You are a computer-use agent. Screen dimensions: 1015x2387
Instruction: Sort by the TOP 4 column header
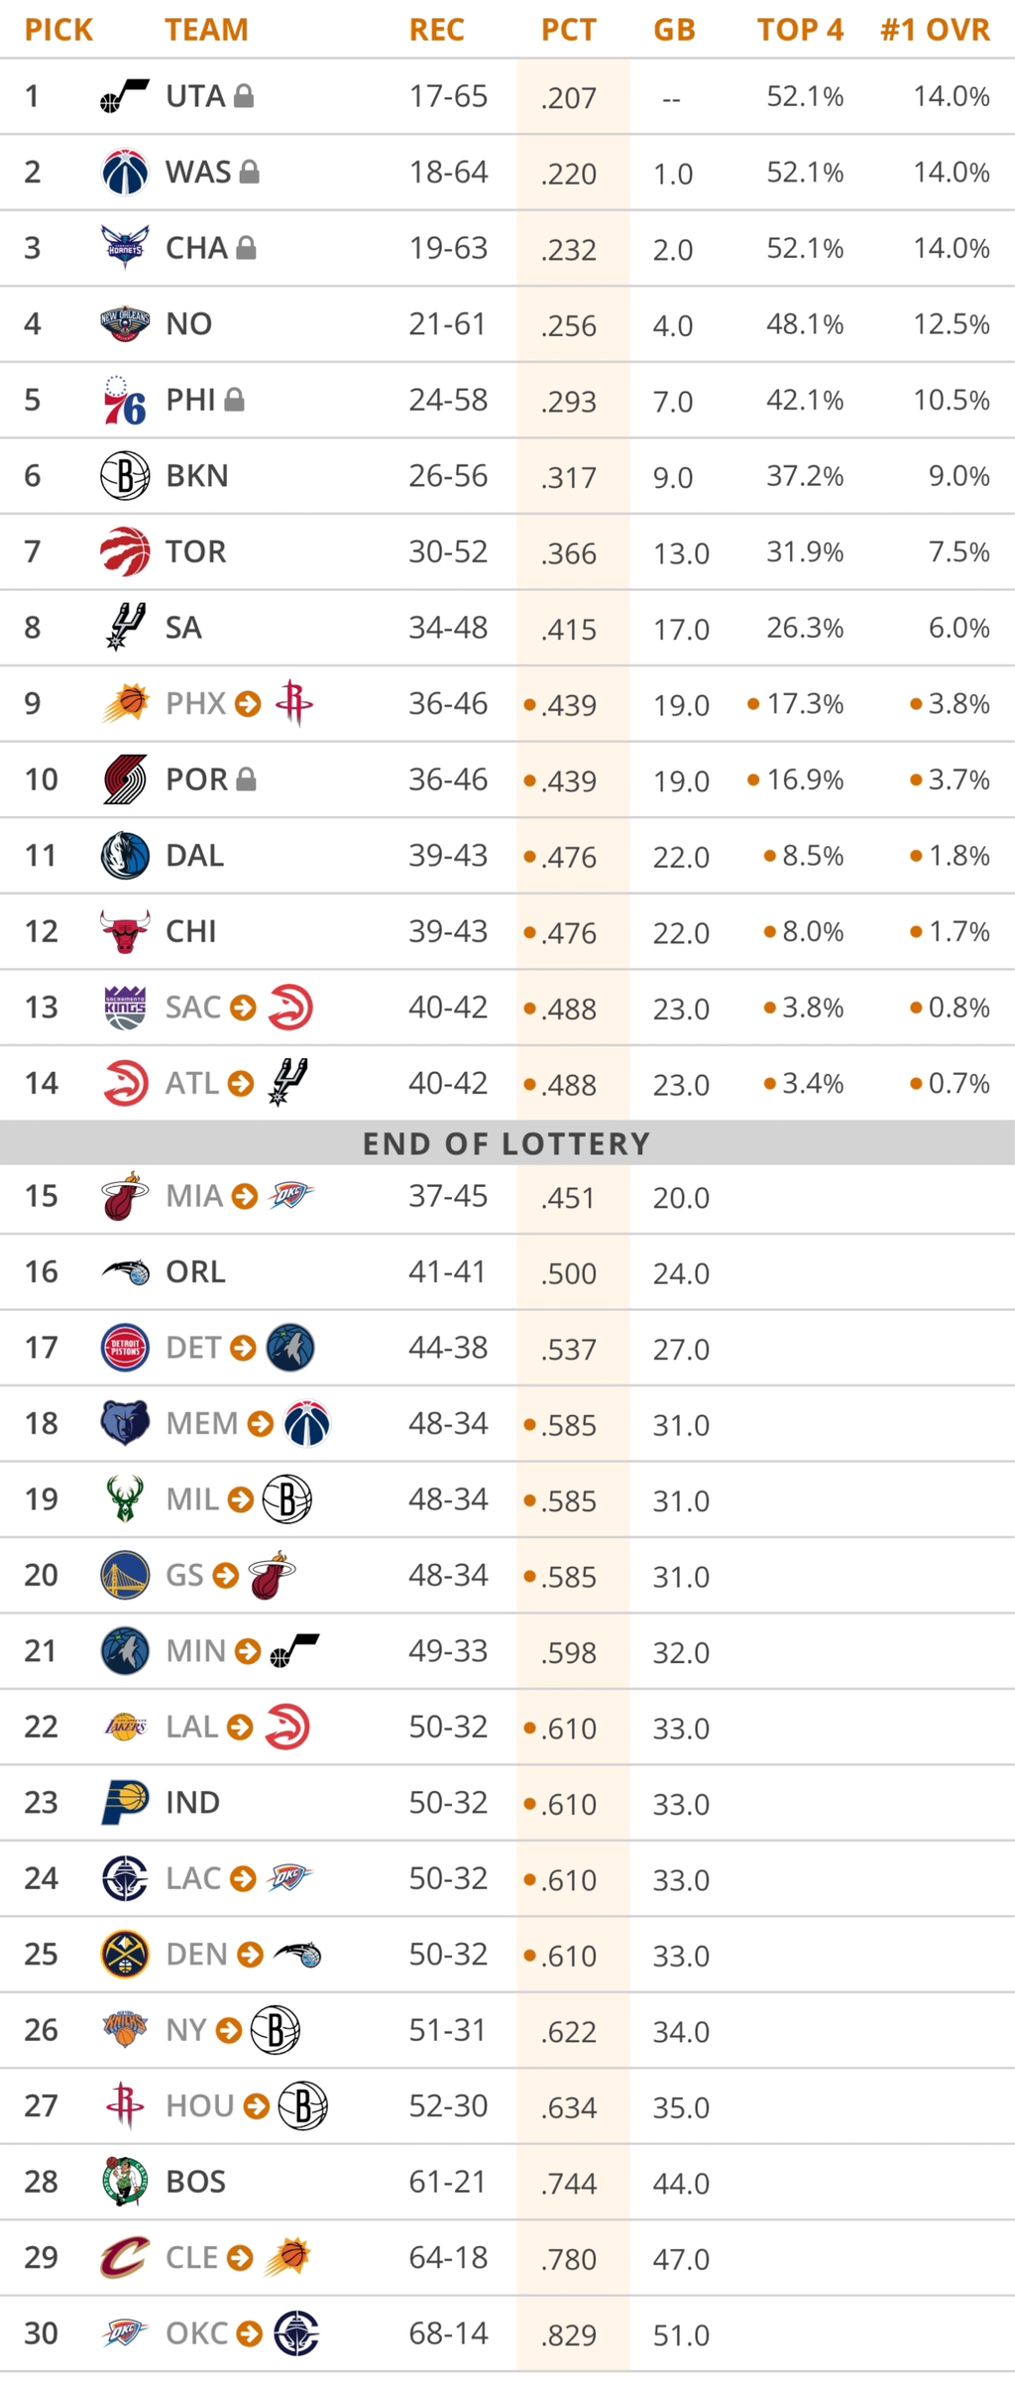[x=800, y=30]
